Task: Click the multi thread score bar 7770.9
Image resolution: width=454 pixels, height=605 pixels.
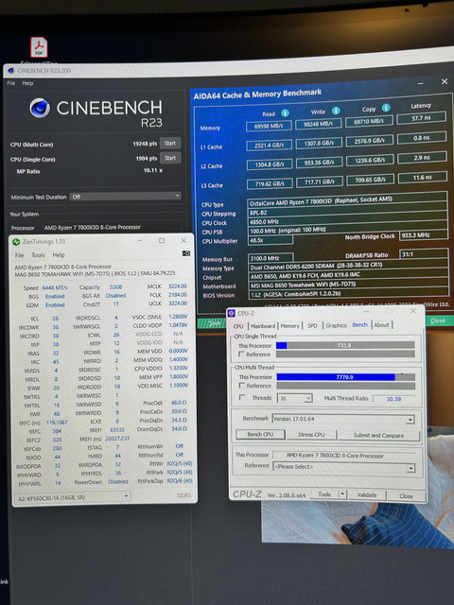Action: (x=346, y=377)
